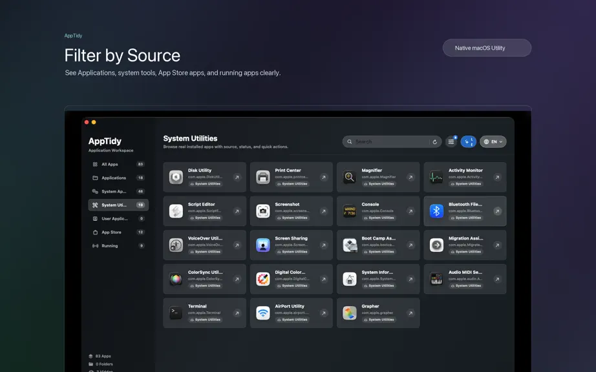Select the System Information icon
596x372 pixels.
349,279
